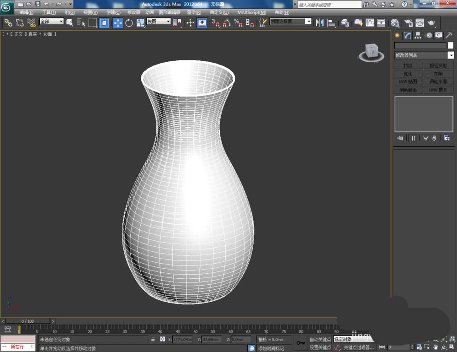Toggle Angle Snap in toolbar
This screenshot has width=457, height=352.
pyautogui.click(x=227, y=22)
